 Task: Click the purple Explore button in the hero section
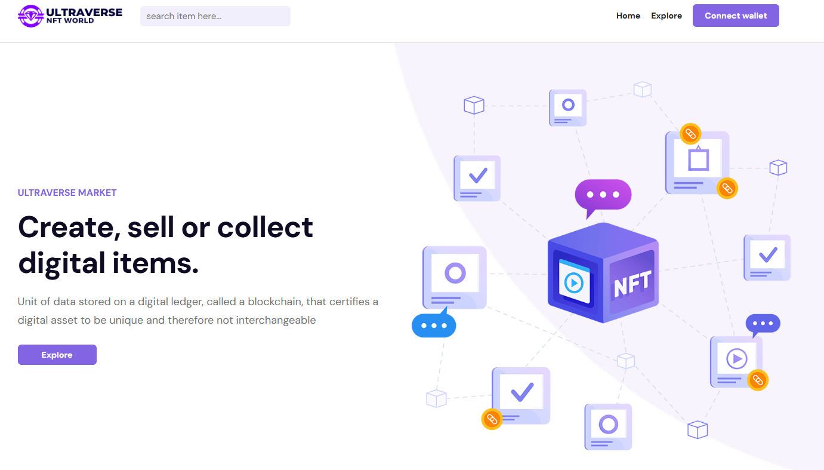(57, 355)
